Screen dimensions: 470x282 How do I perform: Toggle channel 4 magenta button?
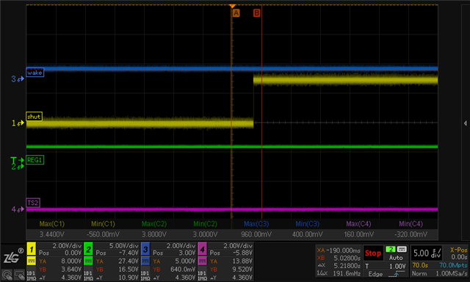203,249
